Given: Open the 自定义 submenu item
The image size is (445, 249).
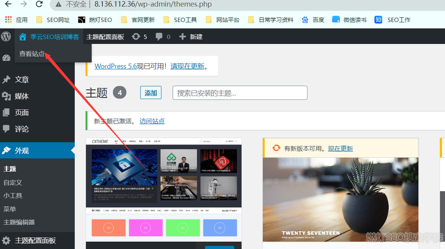Looking at the screenshot, I should pos(13,182).
